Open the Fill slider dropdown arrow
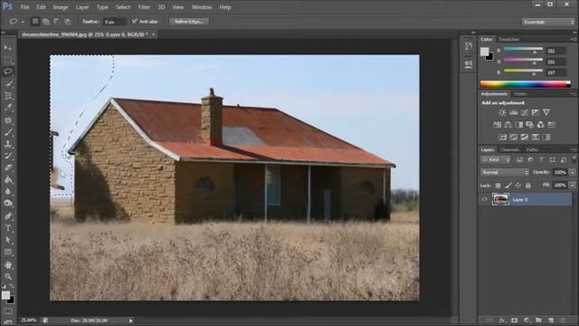This screenshot has width=579, height=326. [x=573, y=185]
